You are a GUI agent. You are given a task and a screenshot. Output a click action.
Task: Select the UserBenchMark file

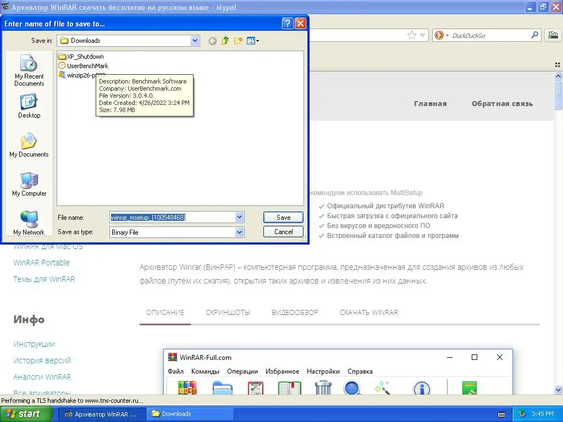[84, 66]
